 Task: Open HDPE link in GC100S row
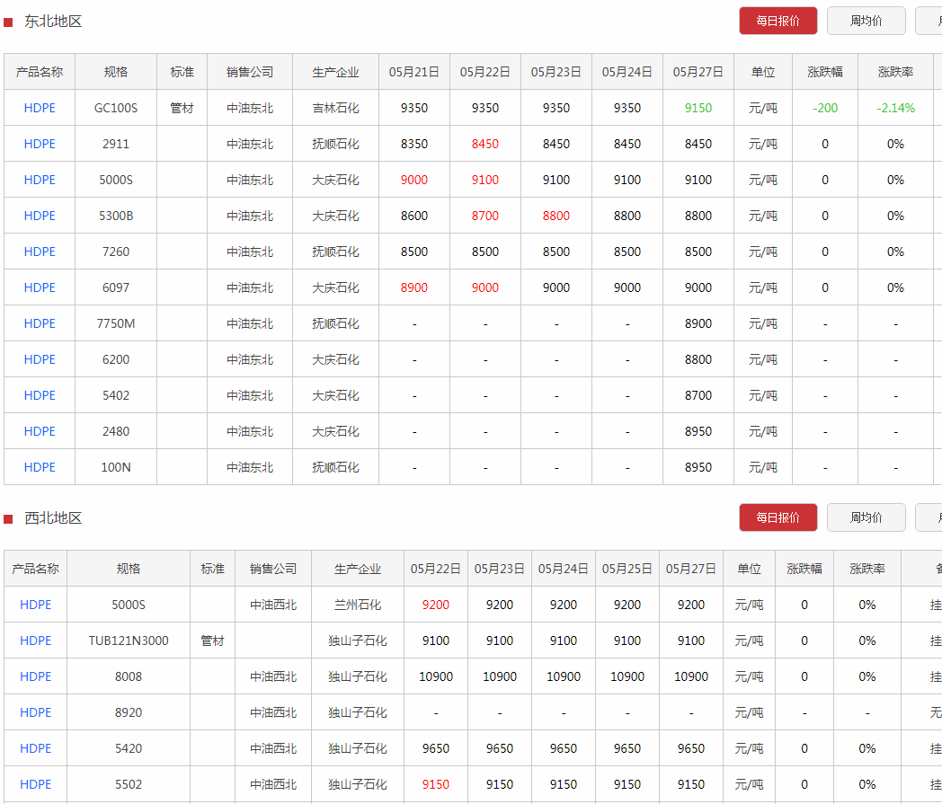40,108
